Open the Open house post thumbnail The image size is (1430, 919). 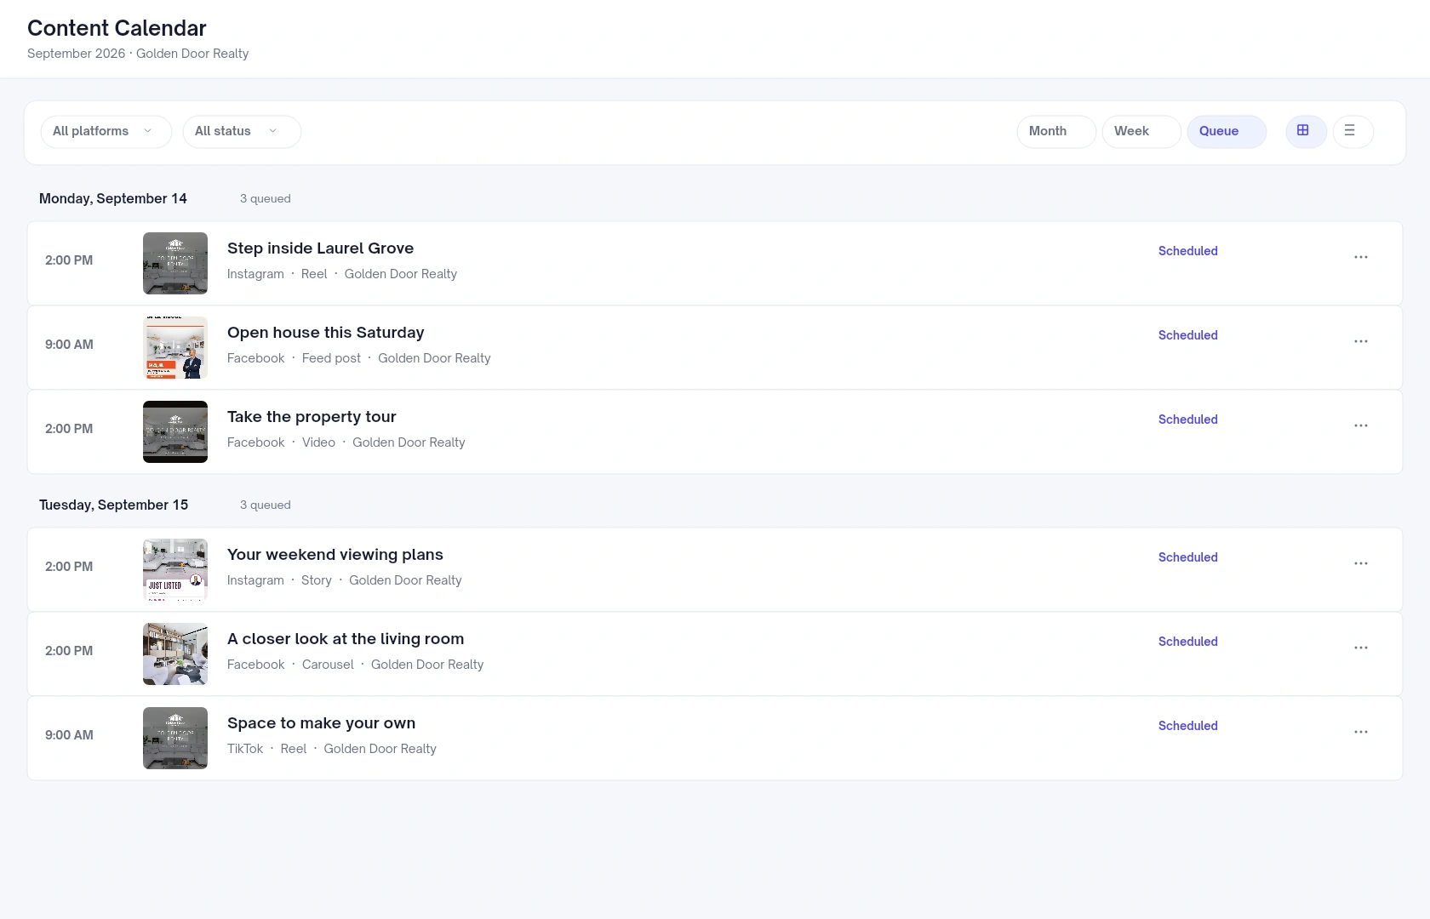[175, 347]
